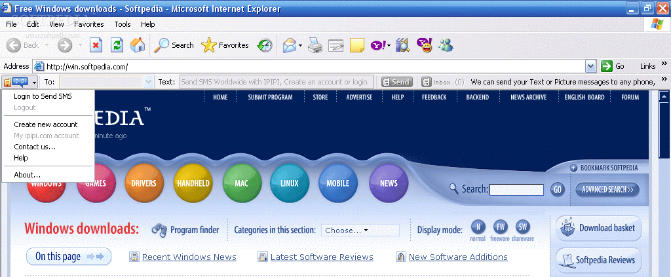Click the IPIPI toolbar logo button
This screenshot has width=671, height=277.
pos(16,82)
